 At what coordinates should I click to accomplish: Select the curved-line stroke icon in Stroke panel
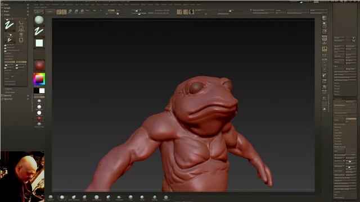pos(21,22)
